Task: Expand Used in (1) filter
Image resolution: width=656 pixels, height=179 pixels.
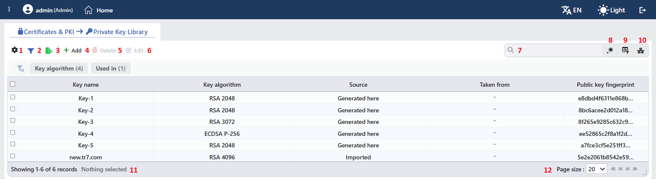Action: 111,68
